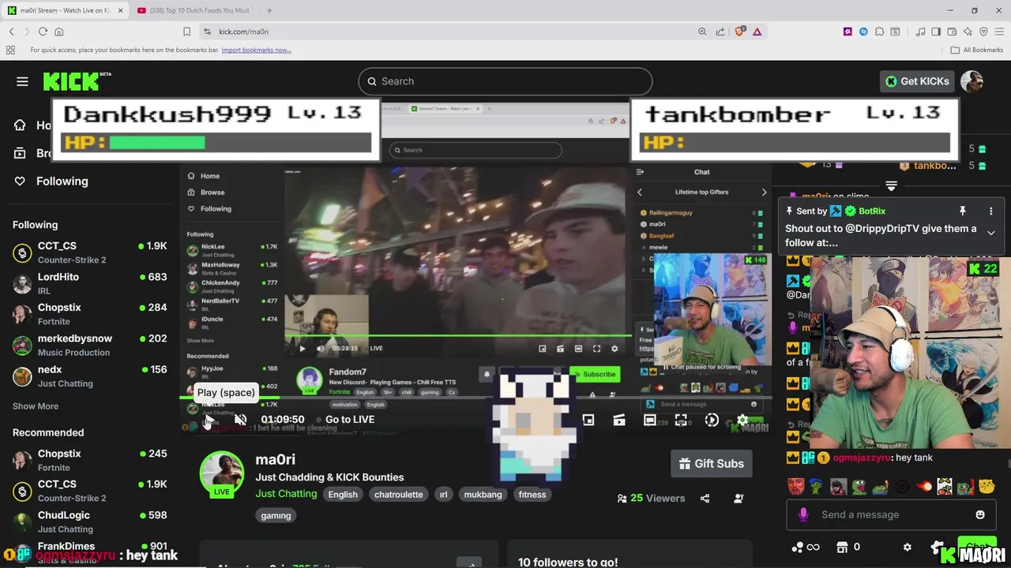Click the clip stream icon
The height and width of the screenshot is (568, 1011).
[x=619, y=420]
